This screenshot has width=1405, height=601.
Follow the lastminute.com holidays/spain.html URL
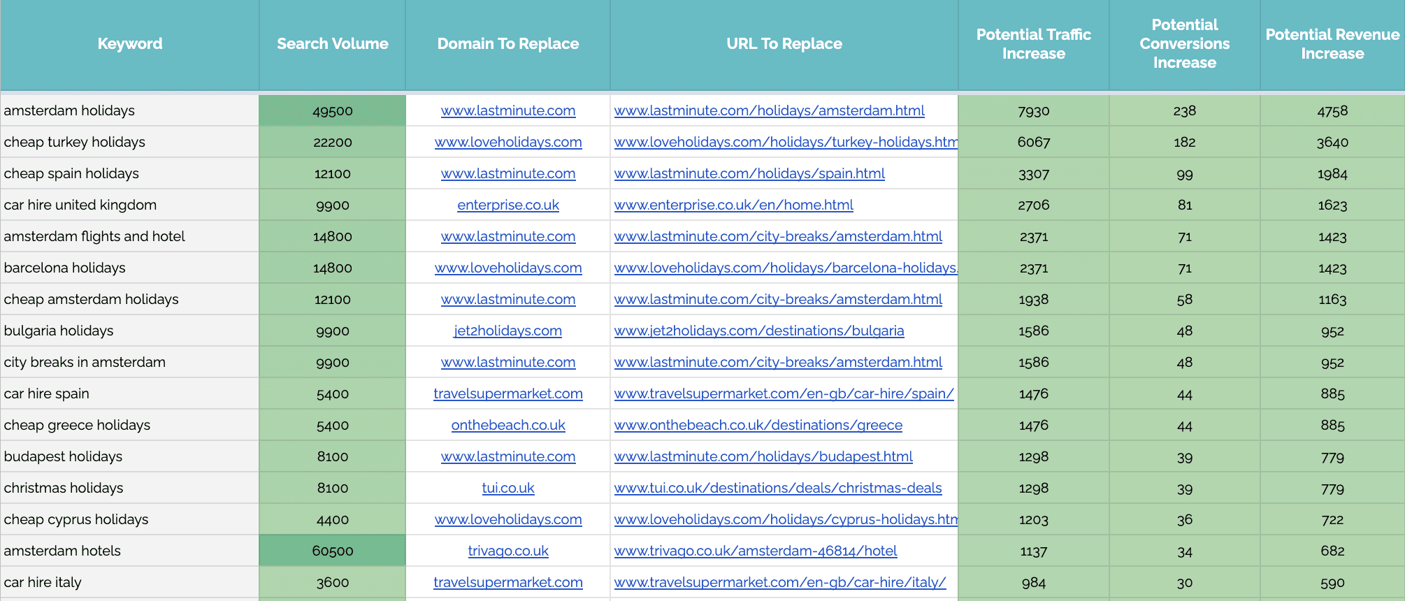pos(749,174)
